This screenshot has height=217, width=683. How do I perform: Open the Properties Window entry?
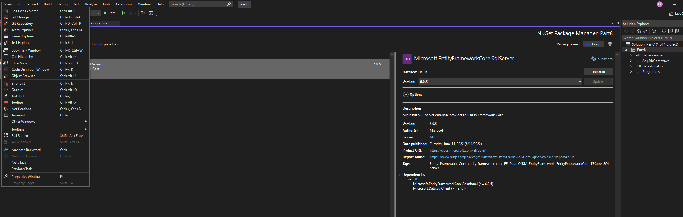click(x=46, y=177)
